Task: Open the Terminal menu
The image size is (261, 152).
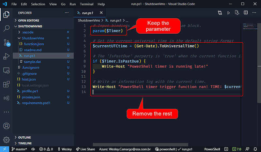Action: [x=86, y=4]
